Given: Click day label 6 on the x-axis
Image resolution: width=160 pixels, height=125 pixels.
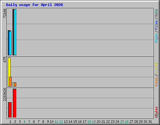Looking at the screenshot, I should [34, 122].
